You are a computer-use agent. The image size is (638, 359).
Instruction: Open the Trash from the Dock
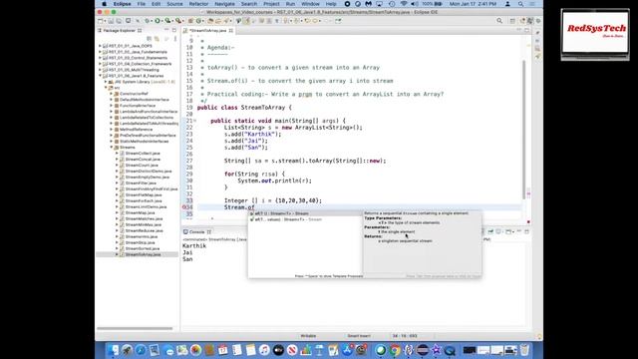tap(524, 350)
